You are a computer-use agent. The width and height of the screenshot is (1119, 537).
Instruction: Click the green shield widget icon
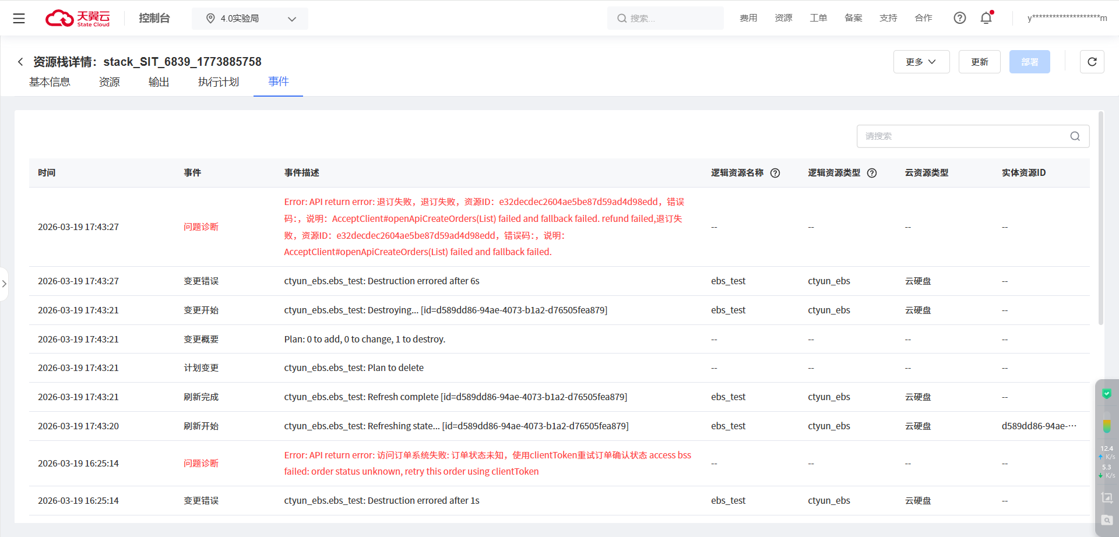coord(1107,394)
